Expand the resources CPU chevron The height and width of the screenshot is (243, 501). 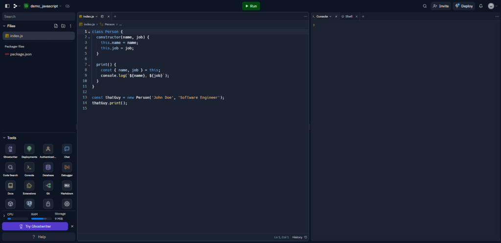pos(4,216)
